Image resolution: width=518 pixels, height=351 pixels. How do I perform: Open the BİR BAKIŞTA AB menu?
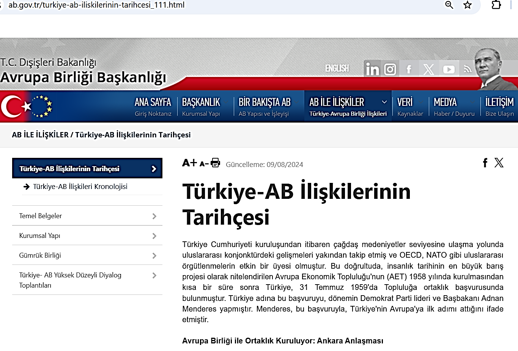pyautogui.click(x=264, y=106)
